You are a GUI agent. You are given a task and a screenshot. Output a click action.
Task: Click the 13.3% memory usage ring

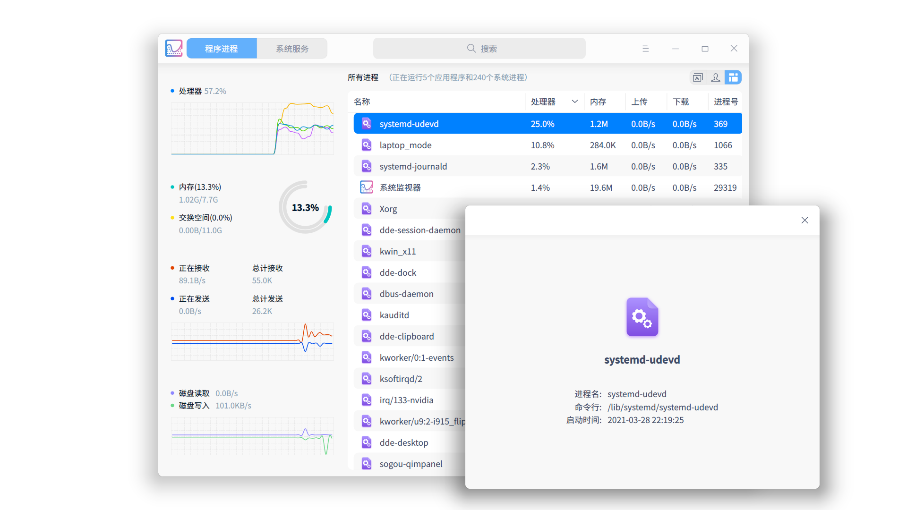coord(305,207)
